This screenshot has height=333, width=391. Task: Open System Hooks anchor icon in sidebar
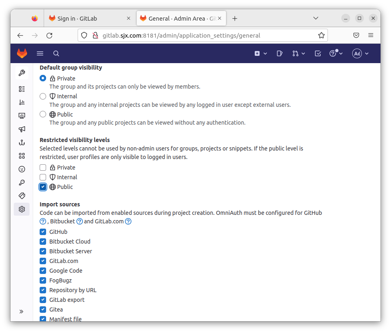22,142
